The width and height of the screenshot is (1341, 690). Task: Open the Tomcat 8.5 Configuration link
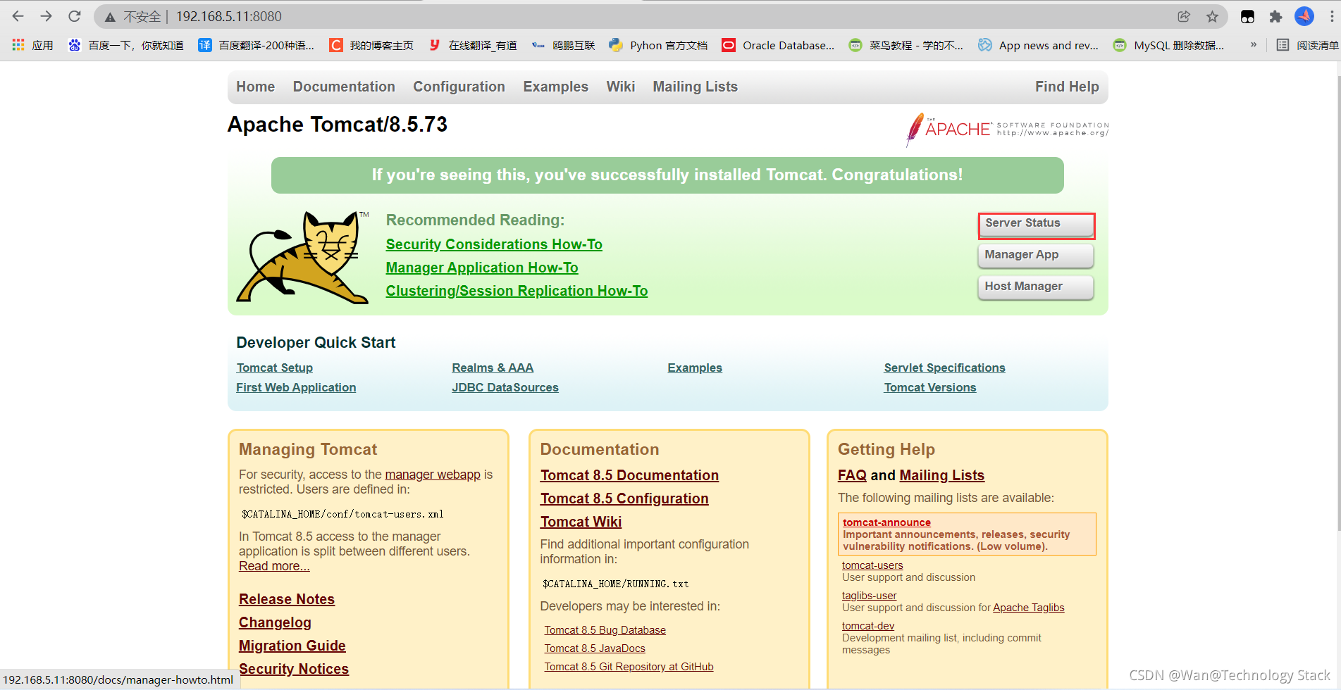point(624,498)
